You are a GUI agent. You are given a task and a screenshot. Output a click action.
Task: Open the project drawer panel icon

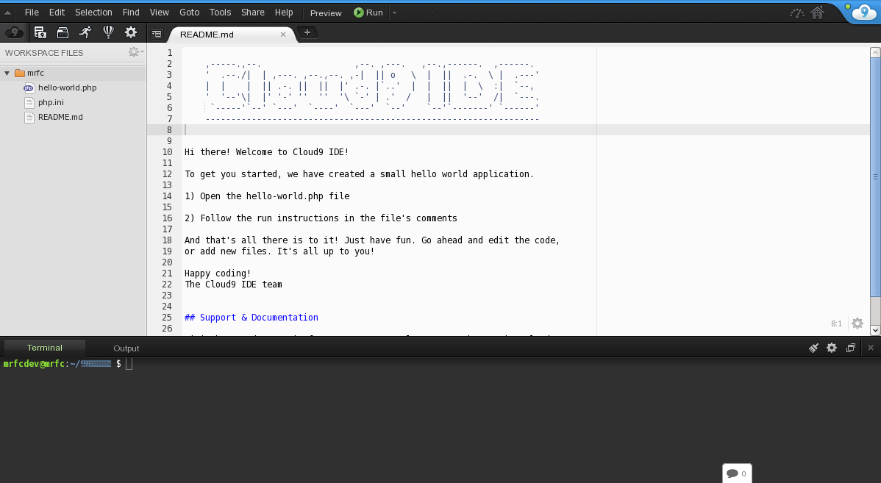pos(63,32)
